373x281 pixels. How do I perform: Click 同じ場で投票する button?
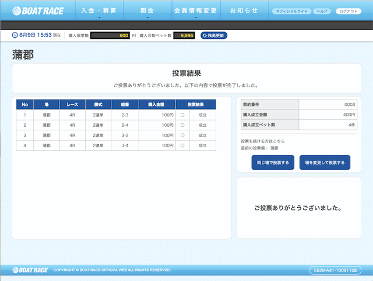coord(273,162)
